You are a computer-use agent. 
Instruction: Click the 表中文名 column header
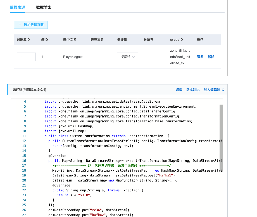70,39
